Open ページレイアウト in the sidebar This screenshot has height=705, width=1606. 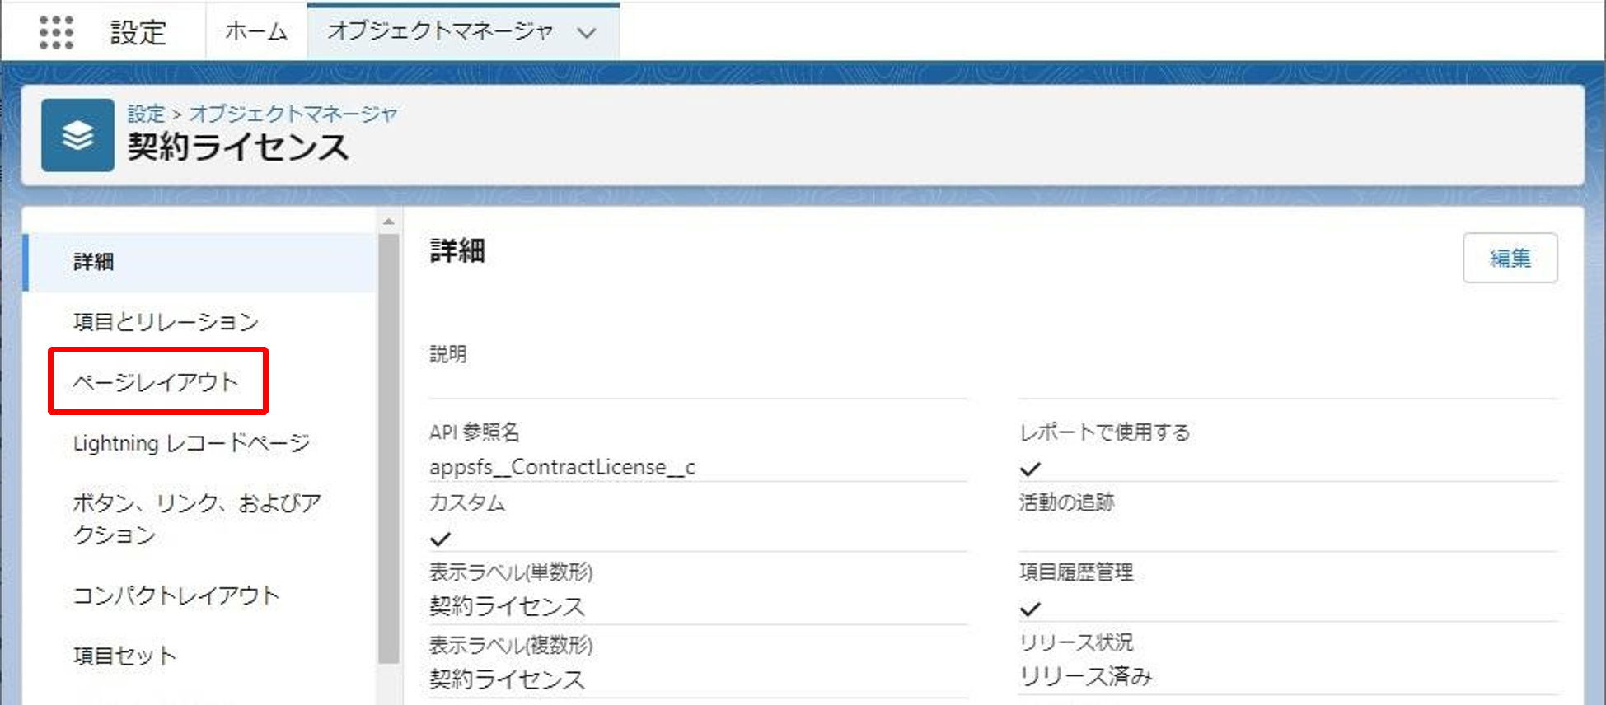pyautogui.click(x=157, y=381)
